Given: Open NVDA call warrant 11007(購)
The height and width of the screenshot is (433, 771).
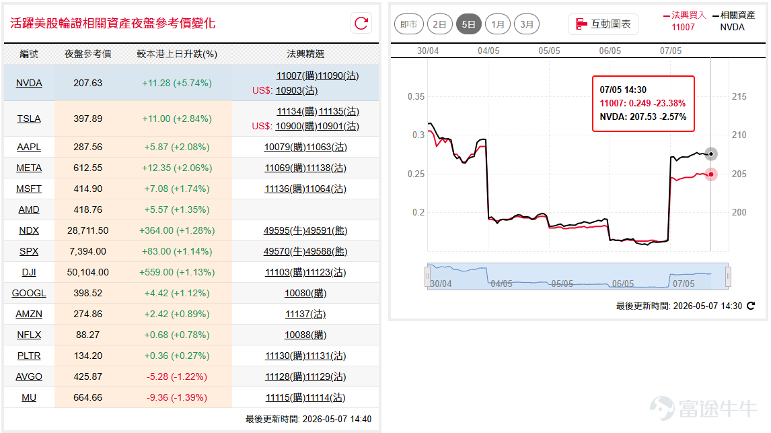Looking at the screenshot, I should (297, 76).
